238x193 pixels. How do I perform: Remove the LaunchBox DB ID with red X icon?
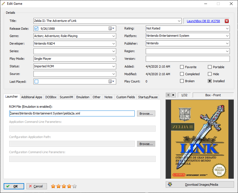pyautogui.click(x=227, y=21)
